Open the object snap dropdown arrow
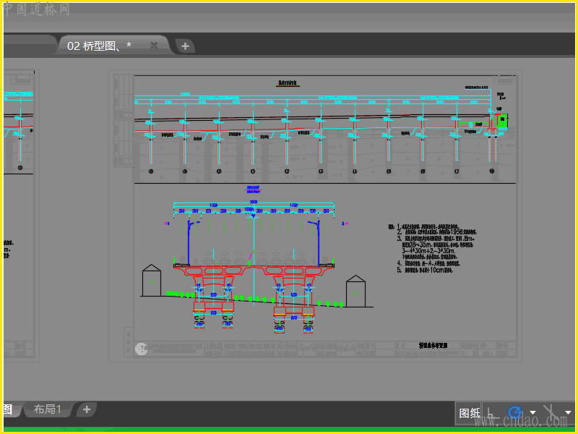The width and height of the screenshot is (578, 434). point(568,412)
